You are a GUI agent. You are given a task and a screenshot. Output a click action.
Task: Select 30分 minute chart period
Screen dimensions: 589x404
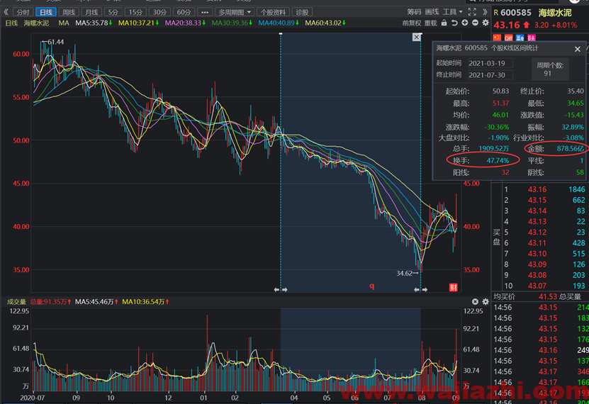(159, 12)
